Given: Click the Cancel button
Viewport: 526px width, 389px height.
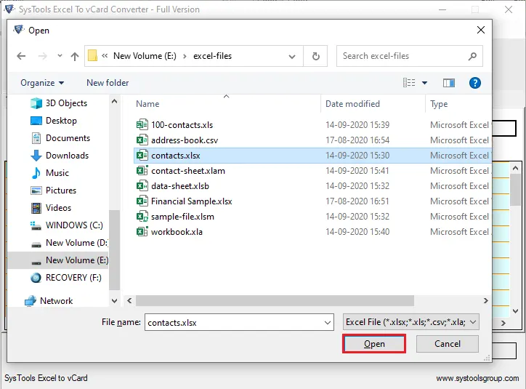Looking at the screenshot, I should (x=447, y=344).
